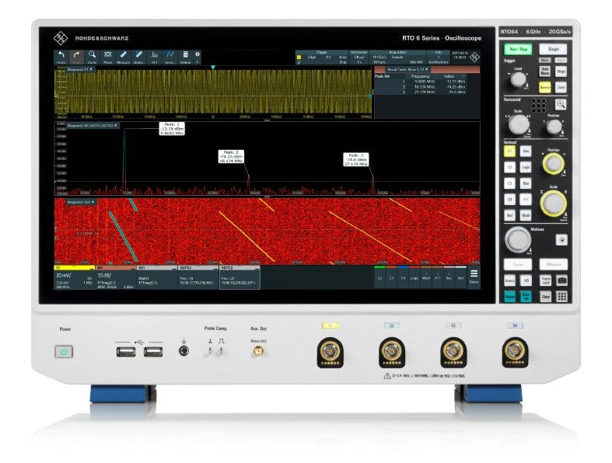Toggle the Run / Stop key
This screenshot has width=612, height=463.
coord(518,49)
